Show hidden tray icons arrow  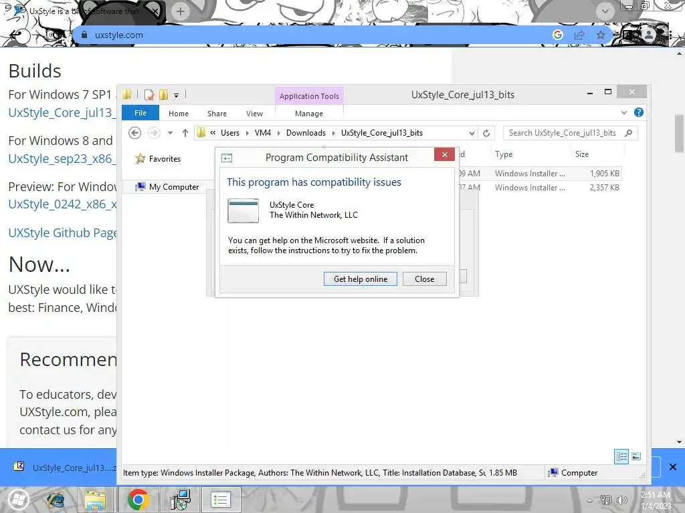(590, 500)
